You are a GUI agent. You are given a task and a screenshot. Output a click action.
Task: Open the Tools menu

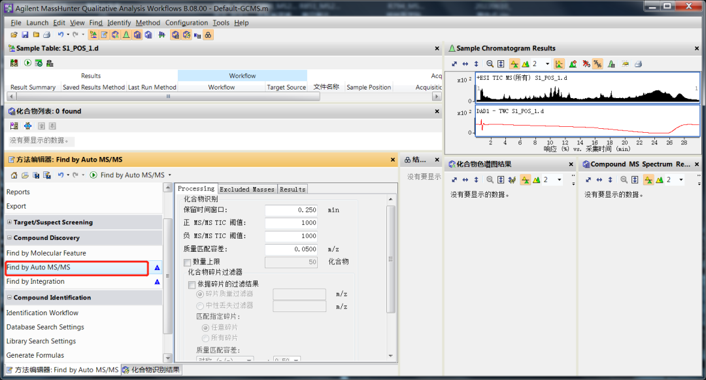pos(221,22)
